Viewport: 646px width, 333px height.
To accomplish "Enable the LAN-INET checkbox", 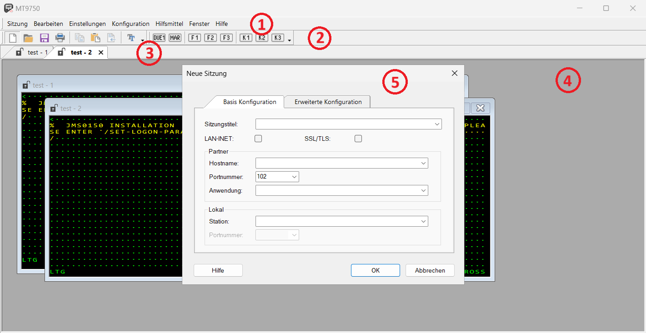I will point(258,139).
